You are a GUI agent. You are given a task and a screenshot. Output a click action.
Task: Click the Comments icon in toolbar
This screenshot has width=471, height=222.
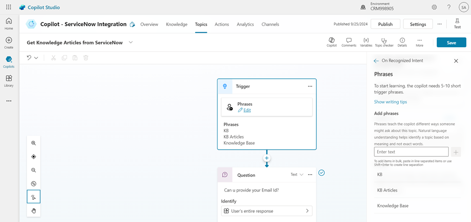pyautogui.click(x=348, y=42)
